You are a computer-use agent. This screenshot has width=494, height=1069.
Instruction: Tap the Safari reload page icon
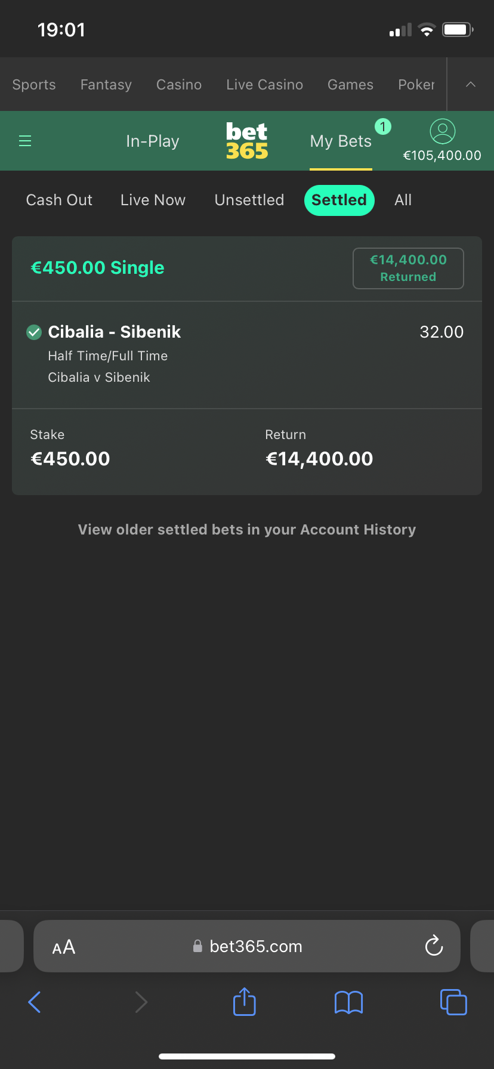click(434, 946)
